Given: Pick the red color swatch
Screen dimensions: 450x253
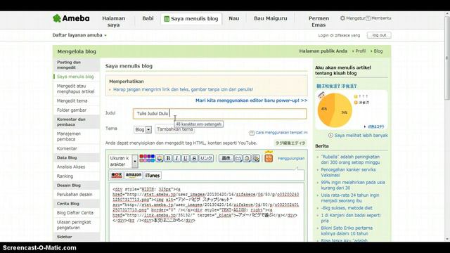Looking at the screenshot, I should (141, 157).
